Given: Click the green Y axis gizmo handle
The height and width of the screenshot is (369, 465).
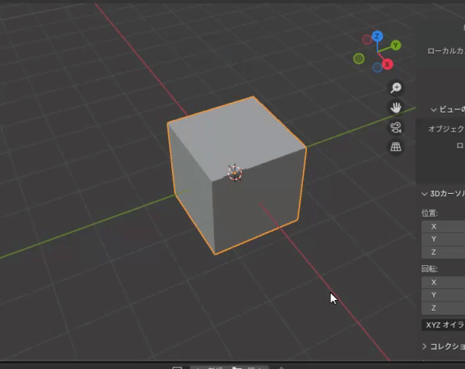Looking at the screenshot, I should point(395,45).
